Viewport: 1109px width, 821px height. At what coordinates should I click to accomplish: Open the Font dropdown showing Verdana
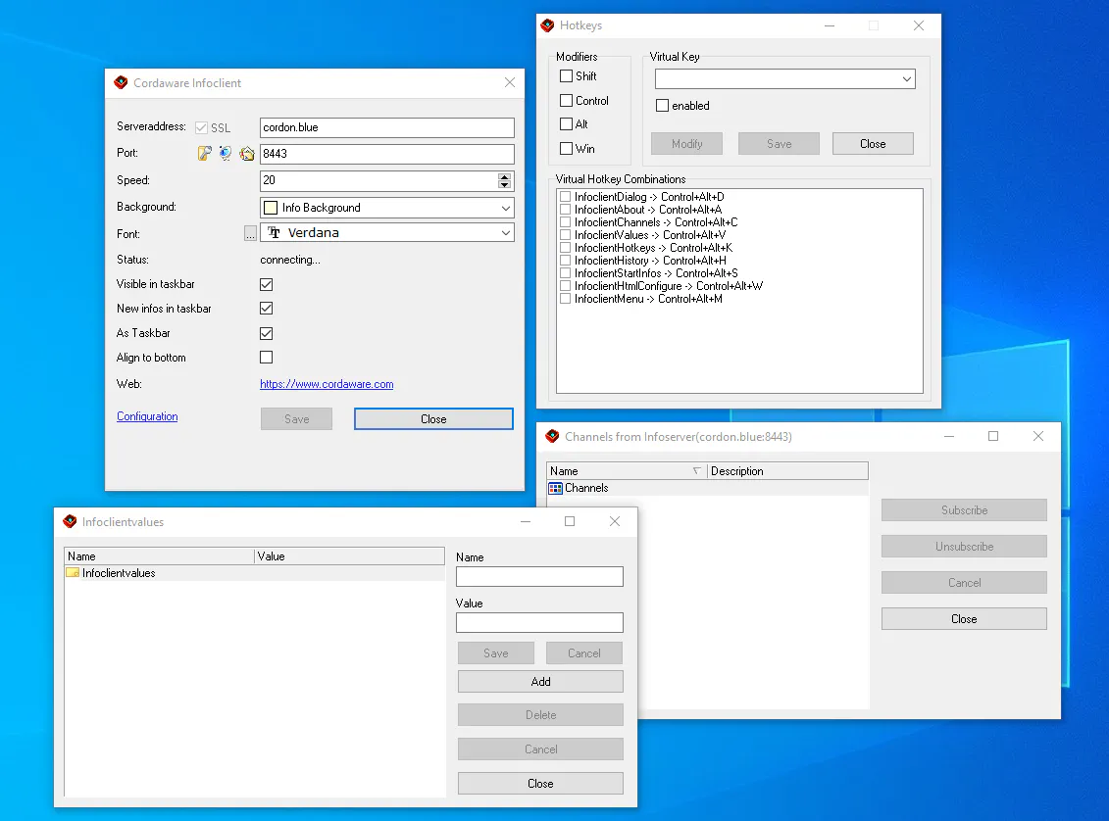pyautogui.click(x=504, y=233)
